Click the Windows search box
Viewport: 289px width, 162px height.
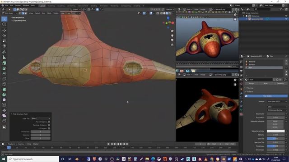pyautogui.click(x=33, y=159)
